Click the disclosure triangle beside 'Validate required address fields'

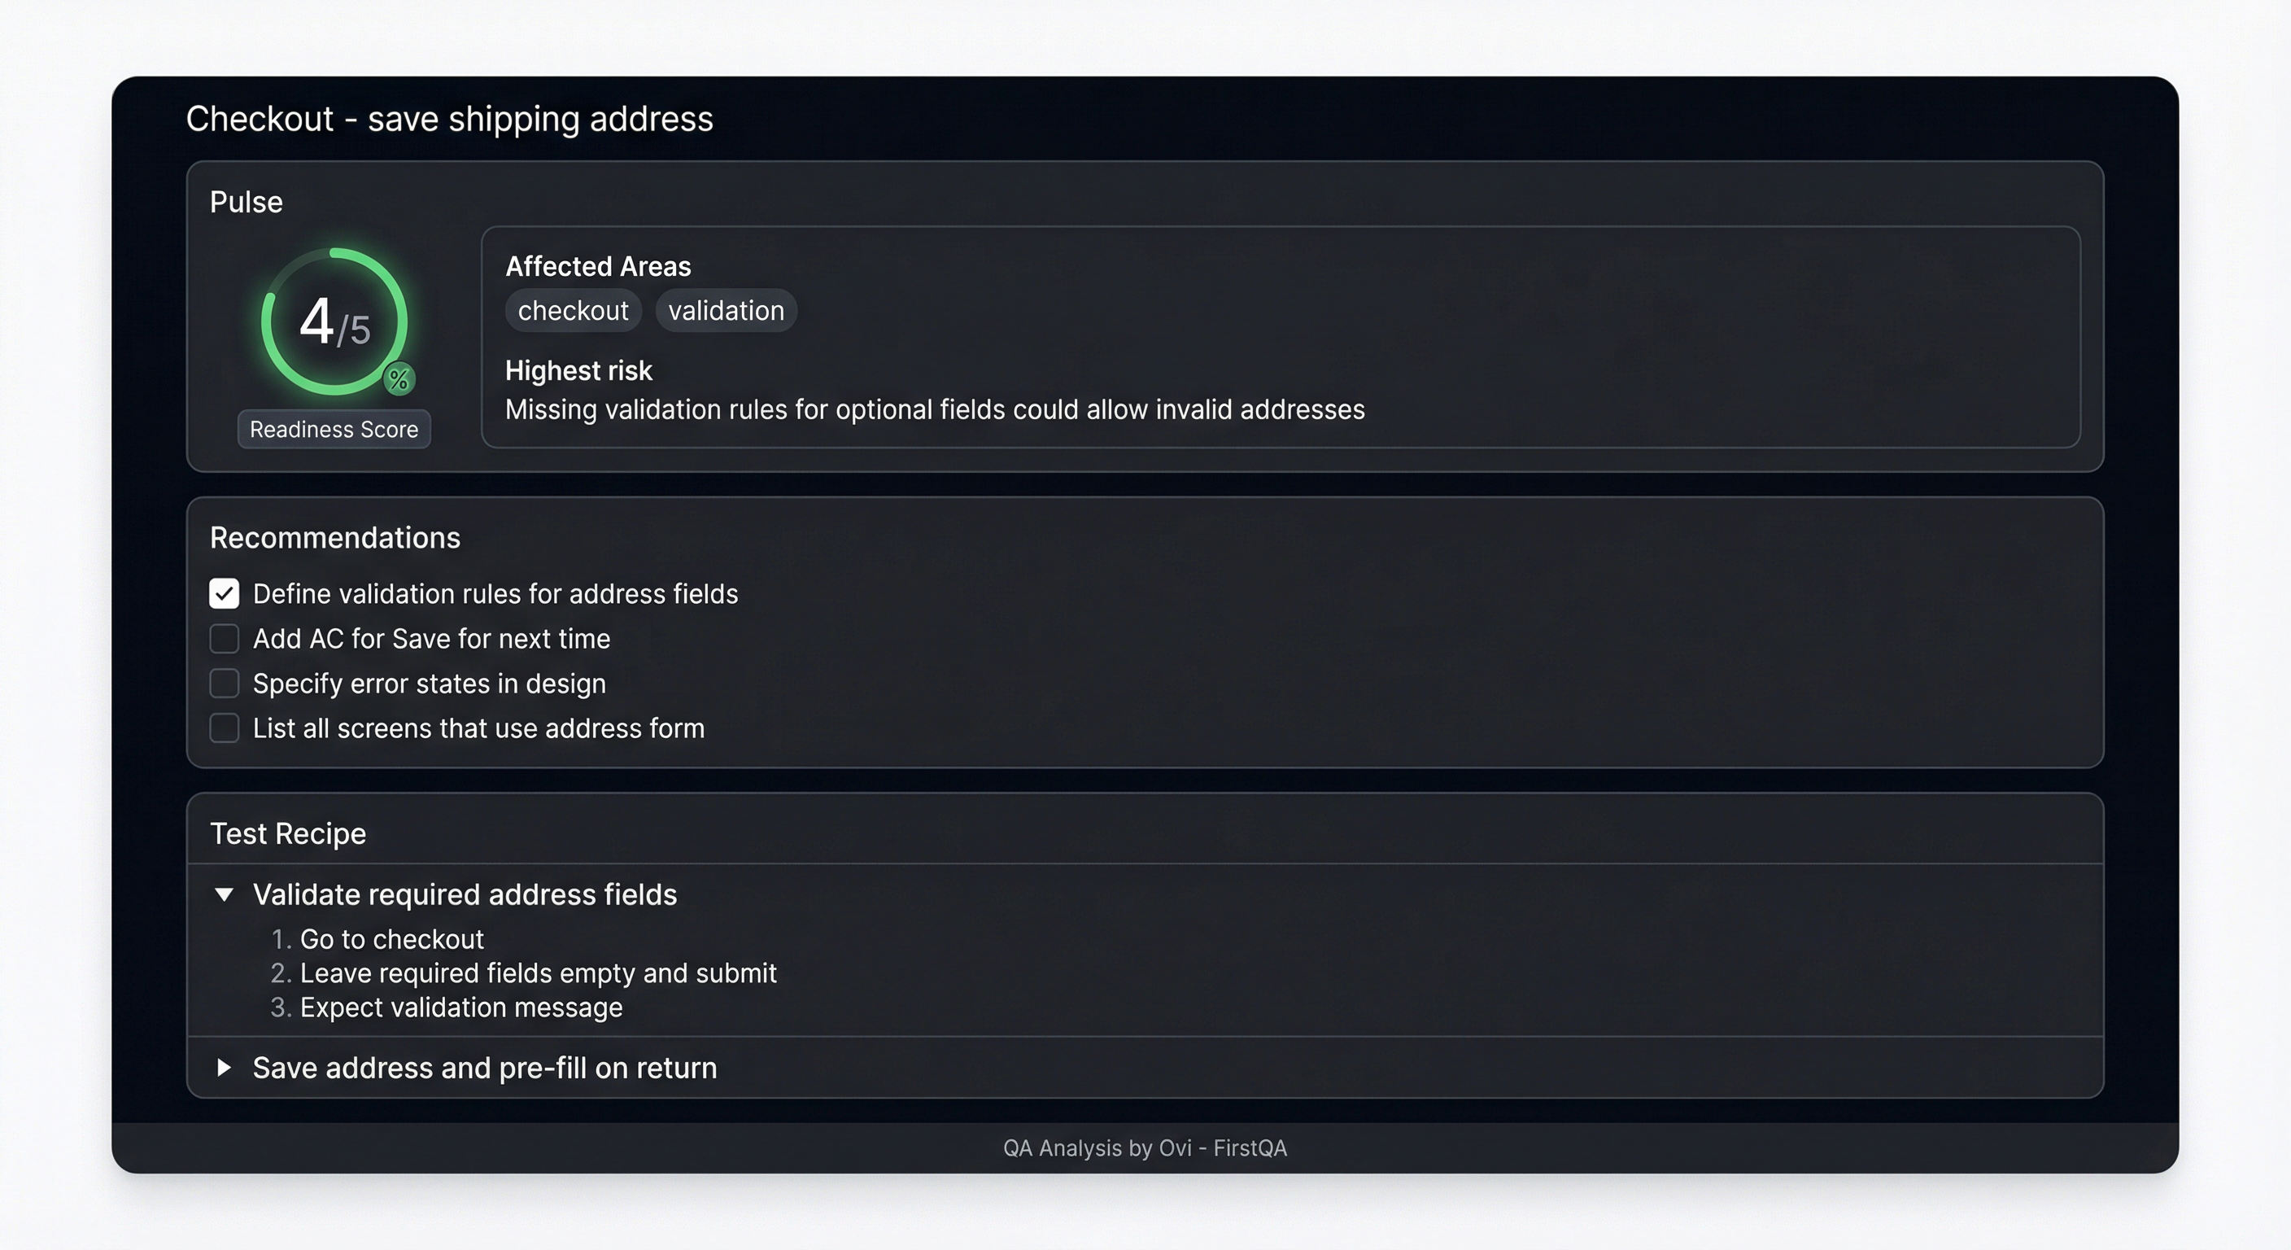click(x=224, y=894)
